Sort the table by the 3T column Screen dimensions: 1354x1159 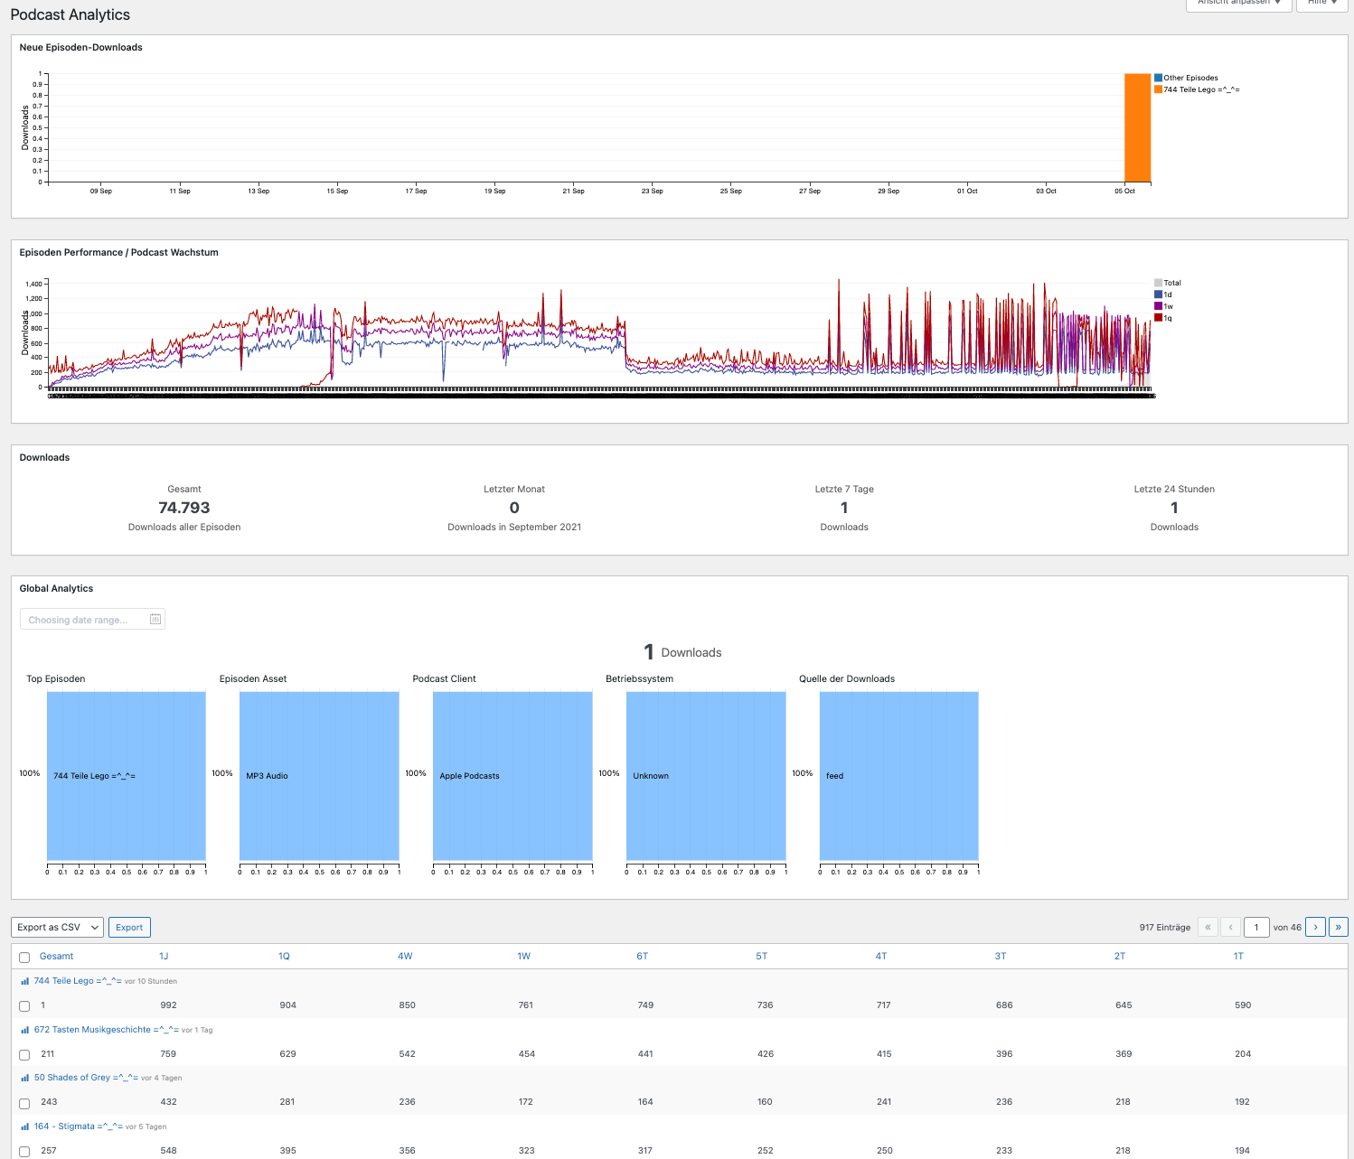point(1000,956)
